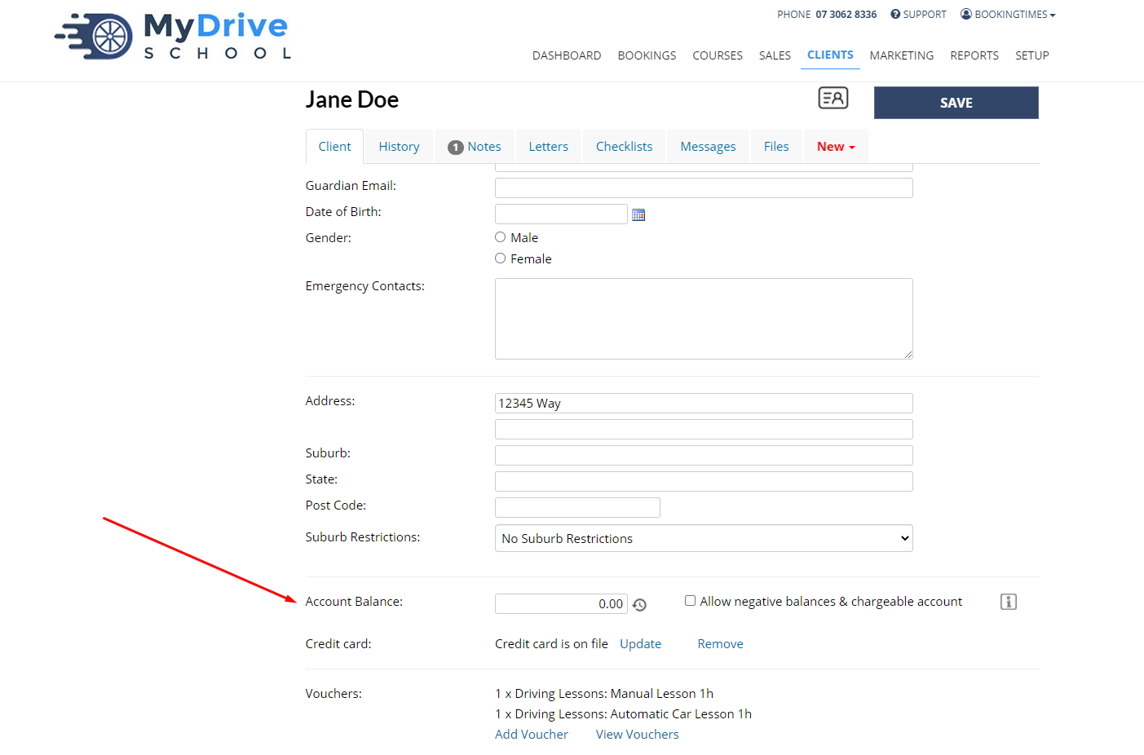1144x755 pixels.
Task: Click the View Vouchers link
Action: pyautogui.click(x=637, y=735)
